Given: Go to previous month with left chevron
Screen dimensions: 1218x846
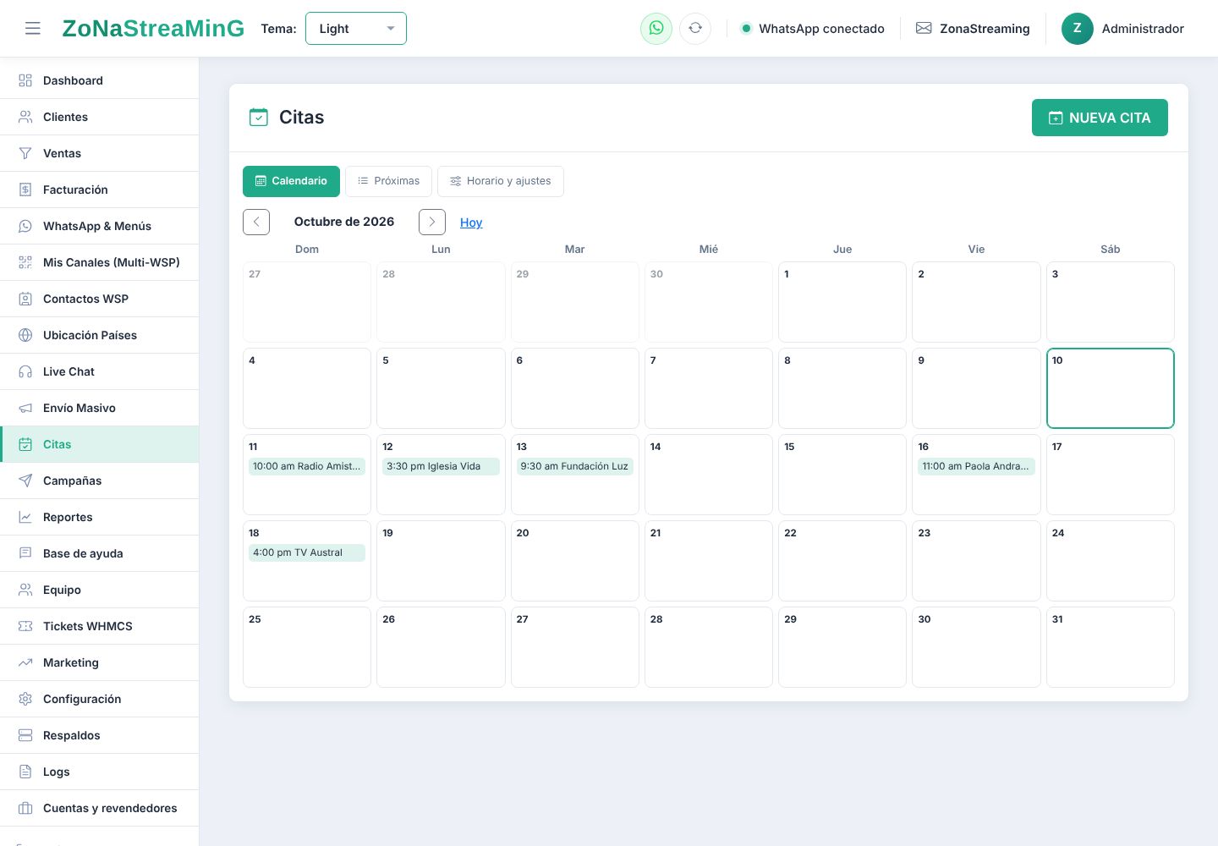Looking at the screenshot, I should [x=256, y=222].
